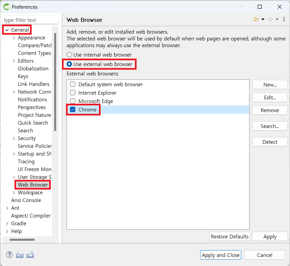
Task: Expand the Appearance tree node
Action: (x=14, y=38)
